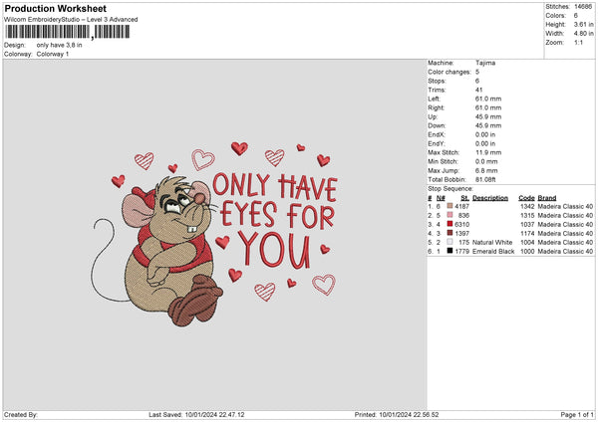Click the 'Description' column header
598x422 pixels.
pyautogui.click(x=490, y=198)
